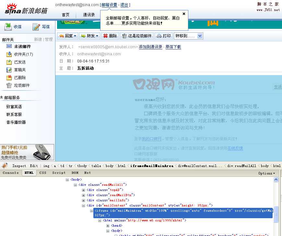Open Firebug Options menu
Screen dimensions: 282x236
tap(266, 173)
